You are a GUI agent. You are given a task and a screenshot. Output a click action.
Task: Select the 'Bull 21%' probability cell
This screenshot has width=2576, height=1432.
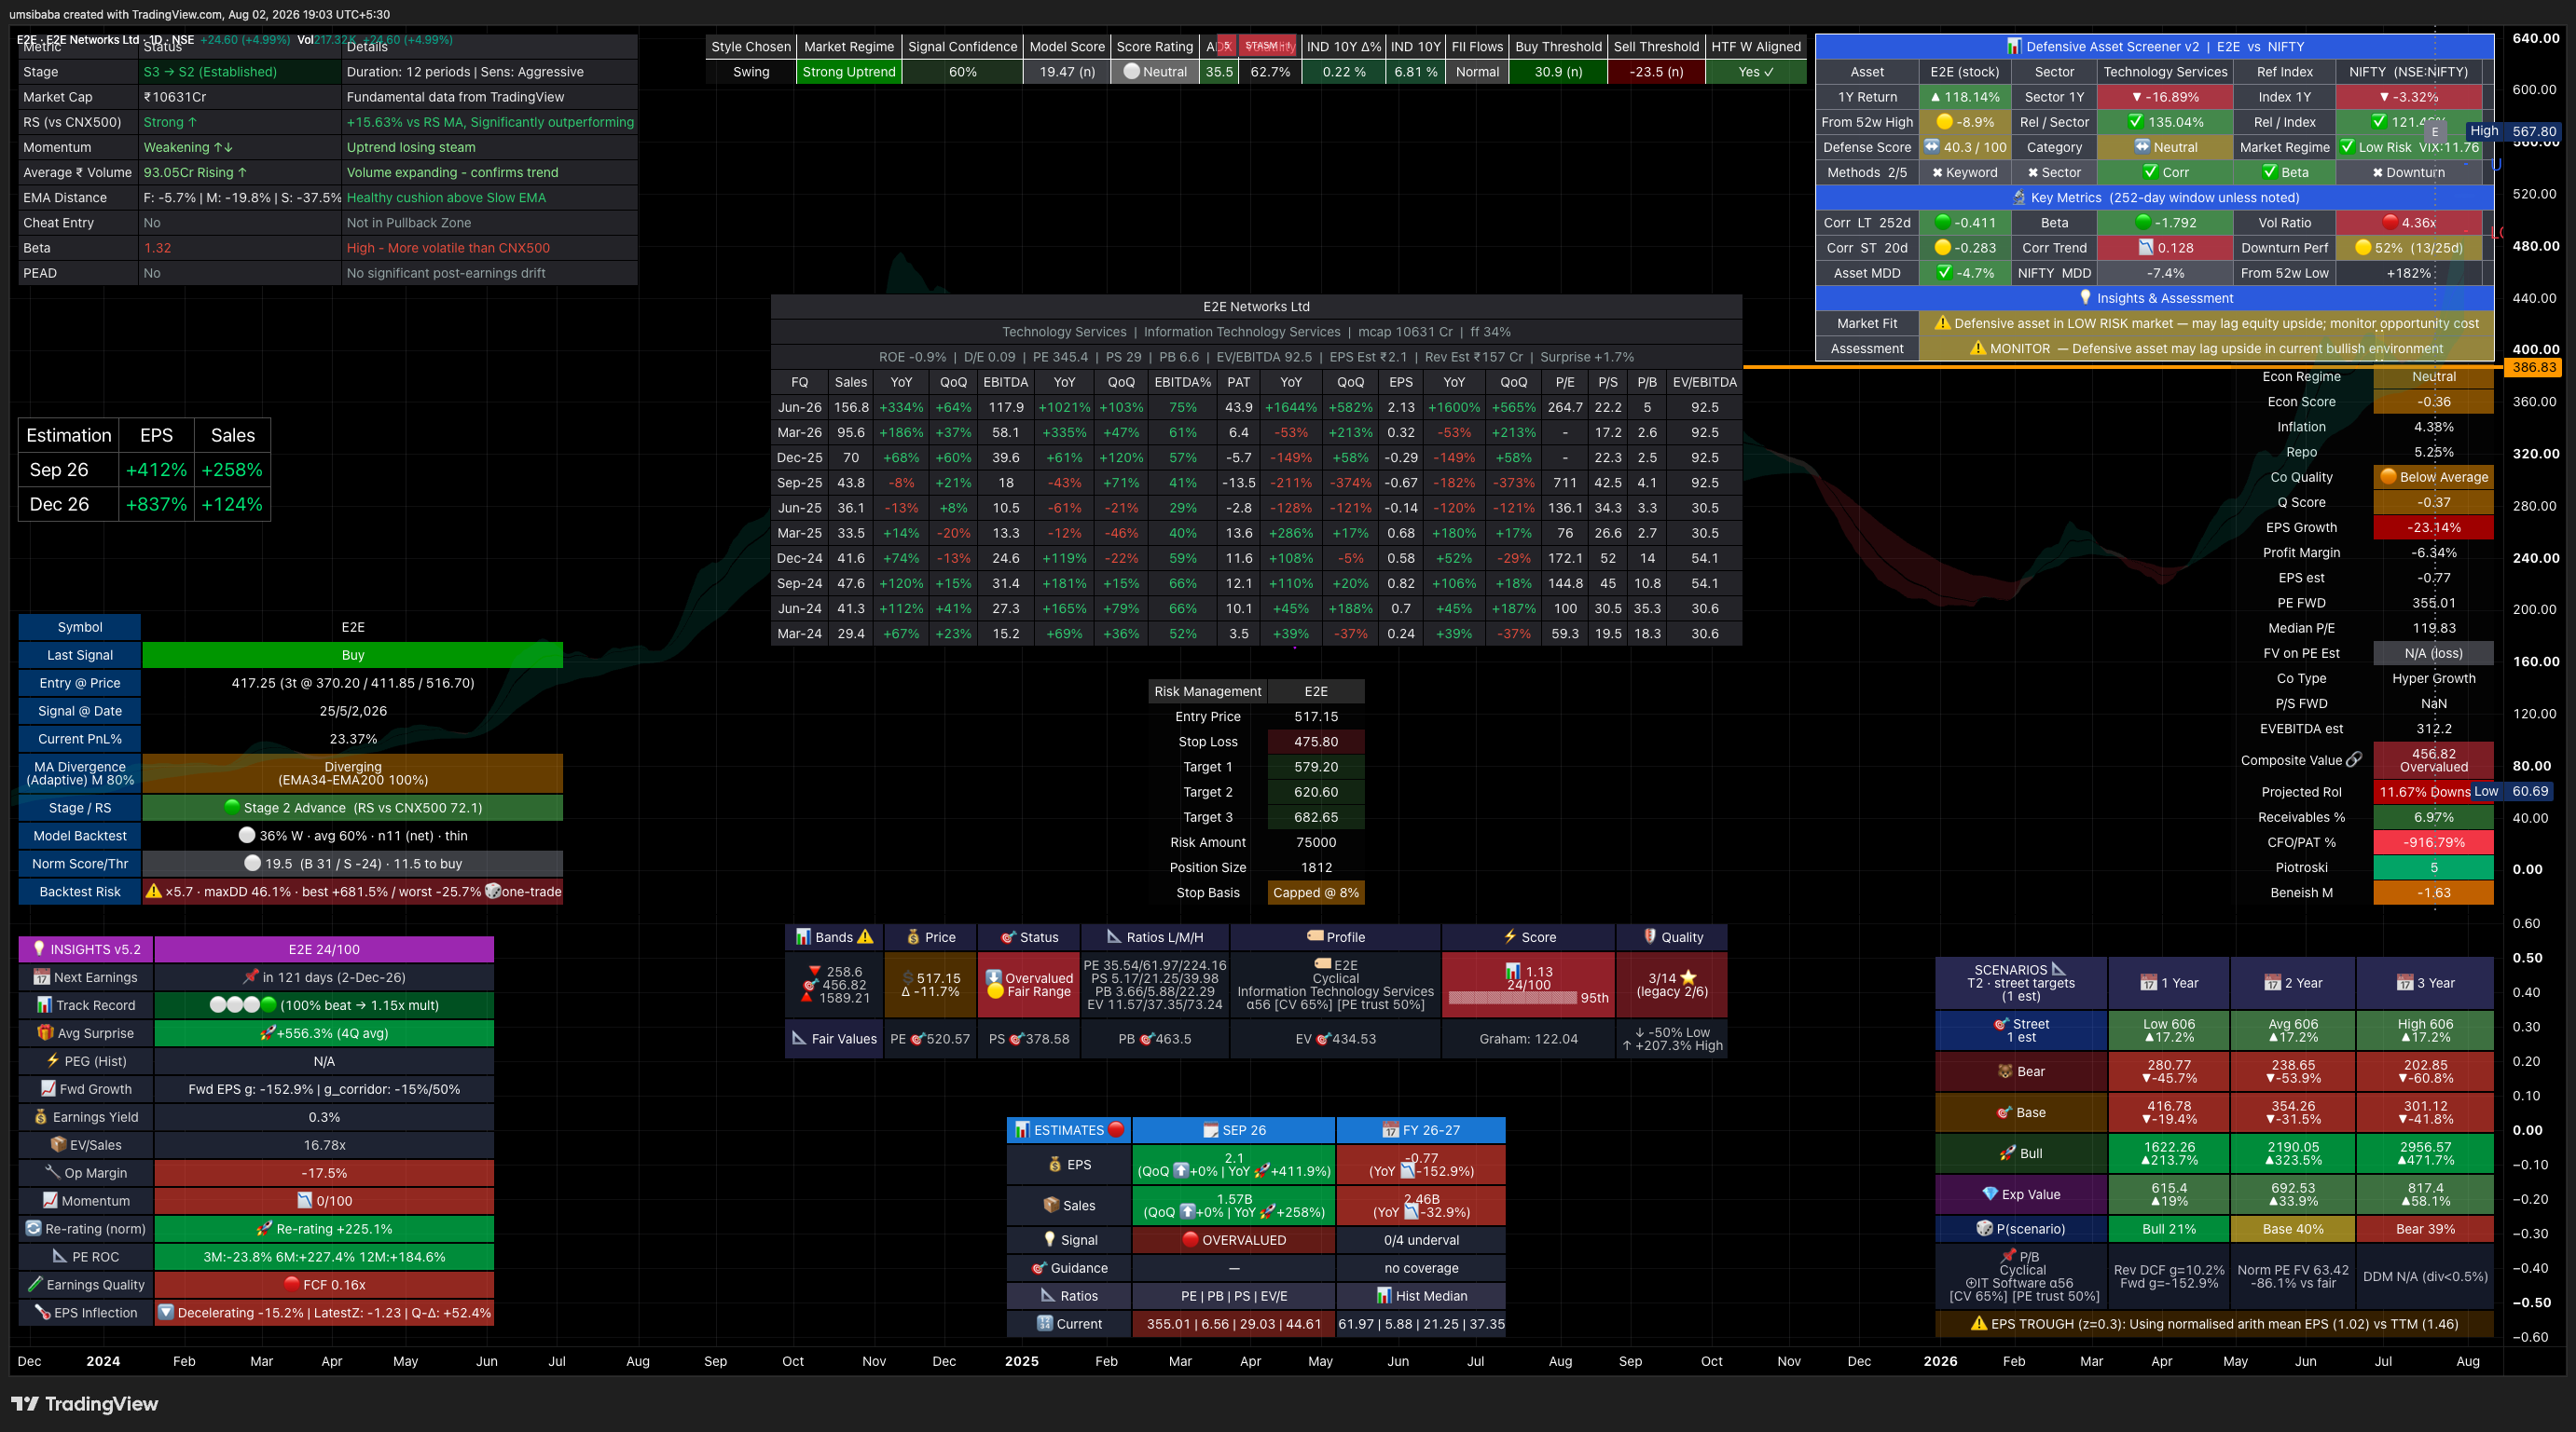click(2169, 1229)
